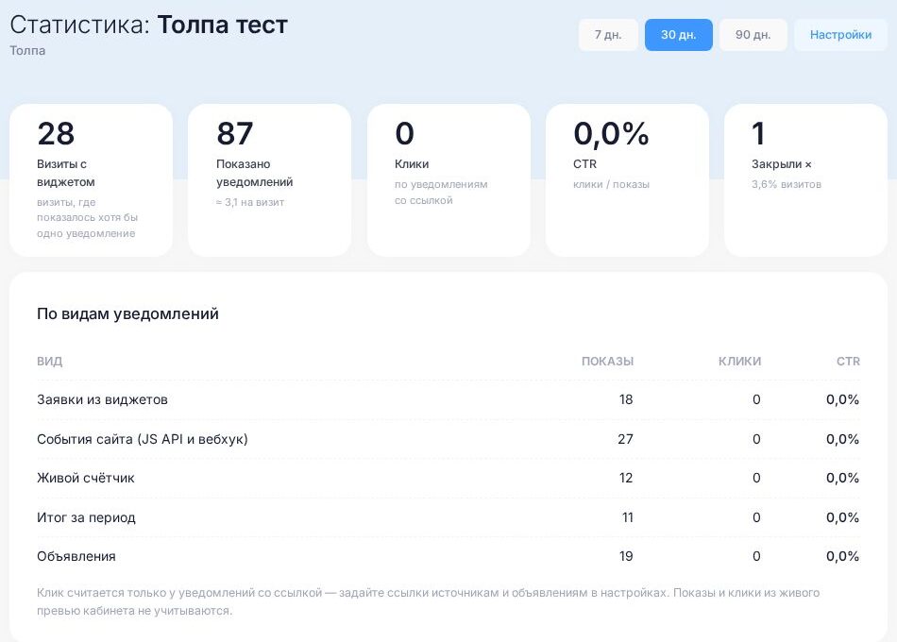Open the Настройки link
This screenshot has height=642, width=897.
(x=840, y=35)
